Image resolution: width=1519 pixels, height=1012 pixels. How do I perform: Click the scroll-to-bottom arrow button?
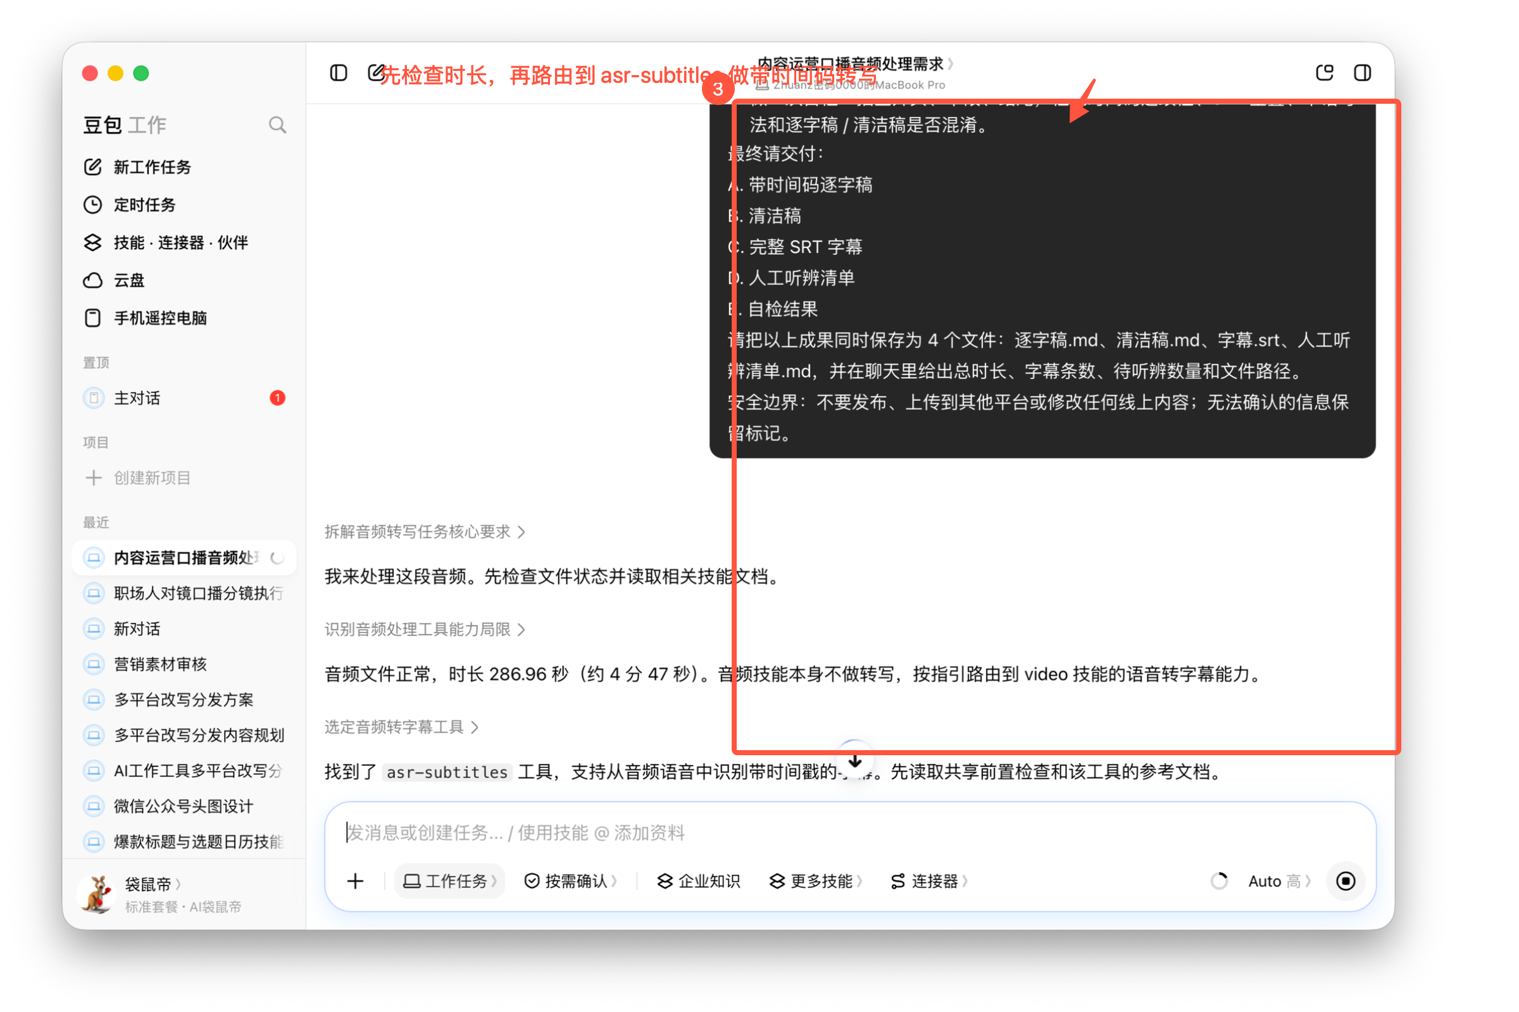[854, 760]
